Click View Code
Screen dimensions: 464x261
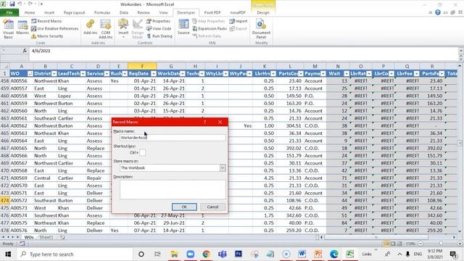[x=159, y=28]
